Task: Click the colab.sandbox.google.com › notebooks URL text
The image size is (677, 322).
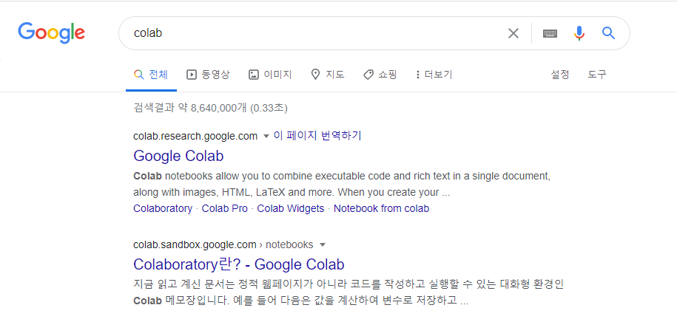Action: pyautogui.click(x=223, y=245)
